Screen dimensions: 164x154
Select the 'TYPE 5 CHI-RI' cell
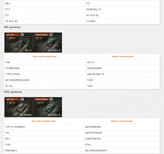tap(45, 74)
